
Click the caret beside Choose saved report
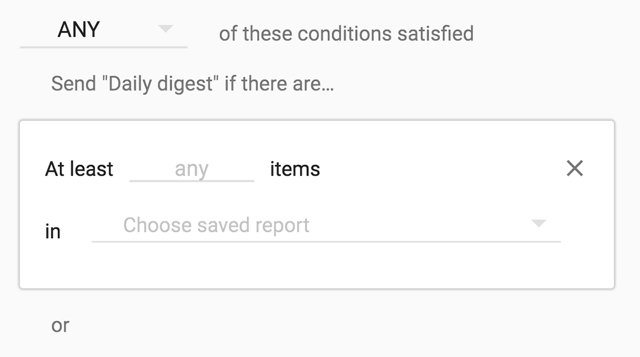[x=539, y=224]
